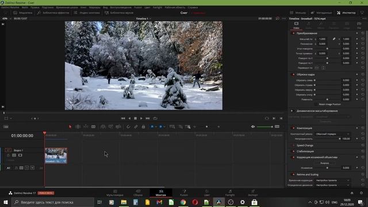Open the project settings gear icon

[x=361, y=193]
